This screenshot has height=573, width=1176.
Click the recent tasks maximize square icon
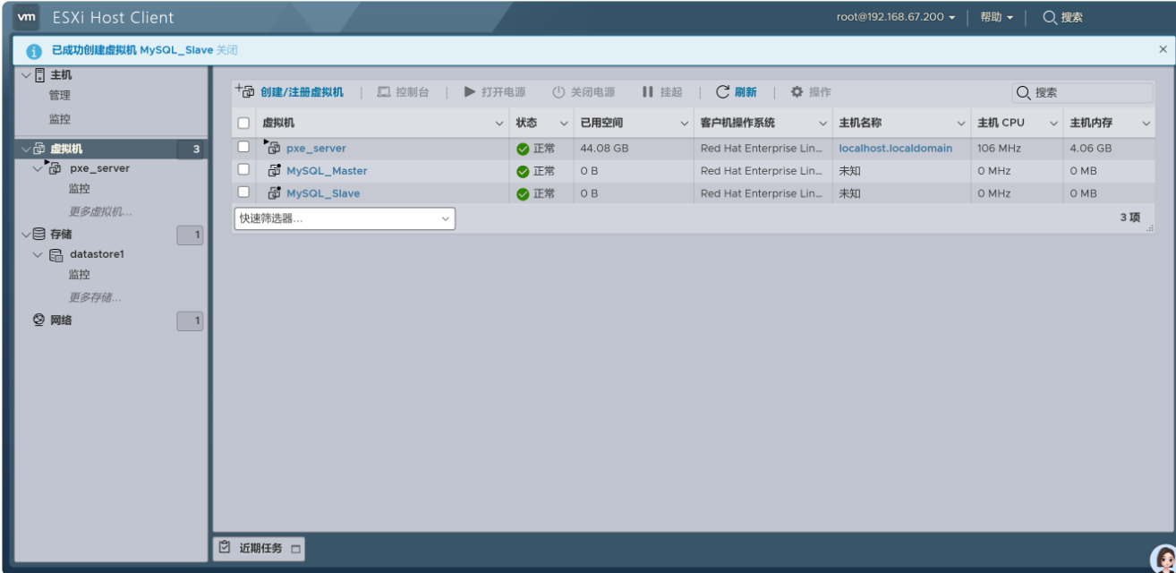[295, 549]
